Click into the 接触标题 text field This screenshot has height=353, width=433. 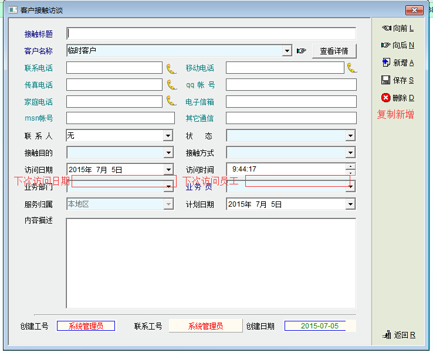(x=211, y=33)
